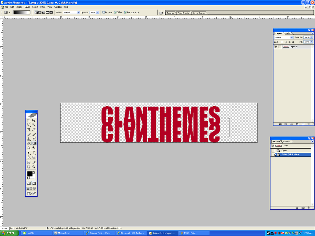315x236 pixels.
Task: Add layer mask in Layers panel
Action: tap(286, 124)
